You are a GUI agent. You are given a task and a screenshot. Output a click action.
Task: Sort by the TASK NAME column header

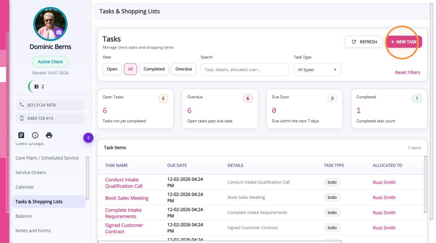pos(116,165)
